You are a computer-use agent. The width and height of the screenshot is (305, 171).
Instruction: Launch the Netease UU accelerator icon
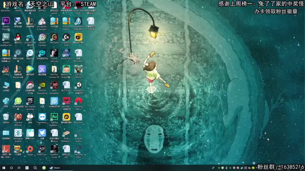point(18,53)
